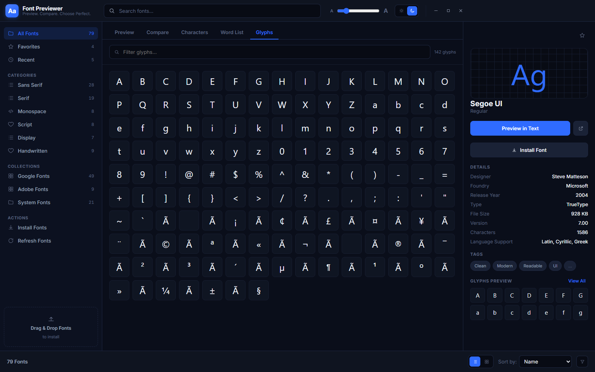Click the upload arrow in drop zone
Screen dimensions: 595x372
point(51,319)
